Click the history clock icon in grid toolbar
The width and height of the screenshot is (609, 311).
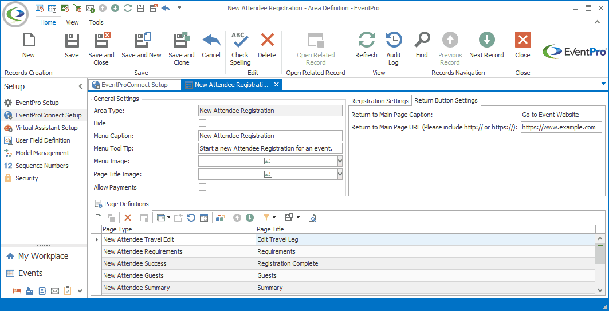(x=191, y=218)
